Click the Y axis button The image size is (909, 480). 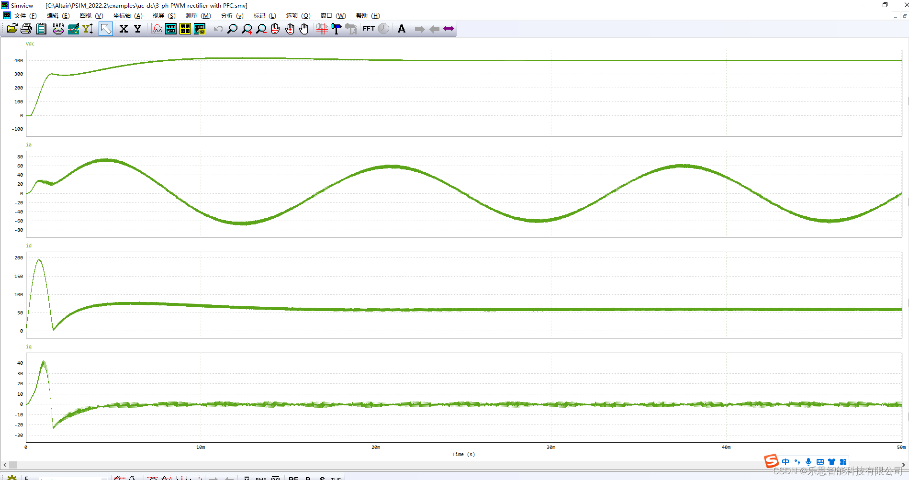tap(138, 29)
